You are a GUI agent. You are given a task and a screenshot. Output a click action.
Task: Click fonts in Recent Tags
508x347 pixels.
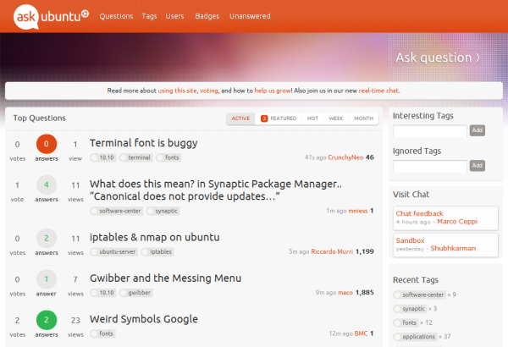click(406, 322)
